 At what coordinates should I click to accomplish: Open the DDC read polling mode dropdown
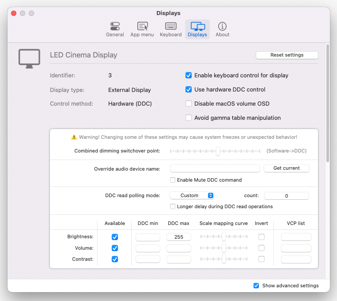(192, 195)
